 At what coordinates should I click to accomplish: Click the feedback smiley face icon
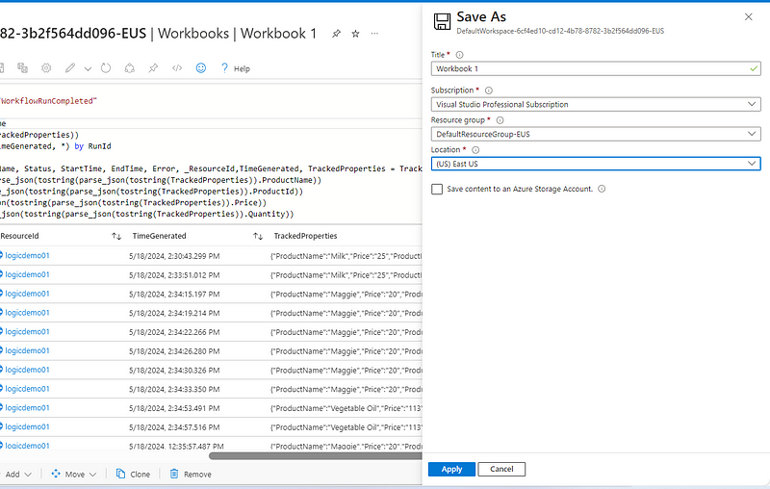click(201, 67)
